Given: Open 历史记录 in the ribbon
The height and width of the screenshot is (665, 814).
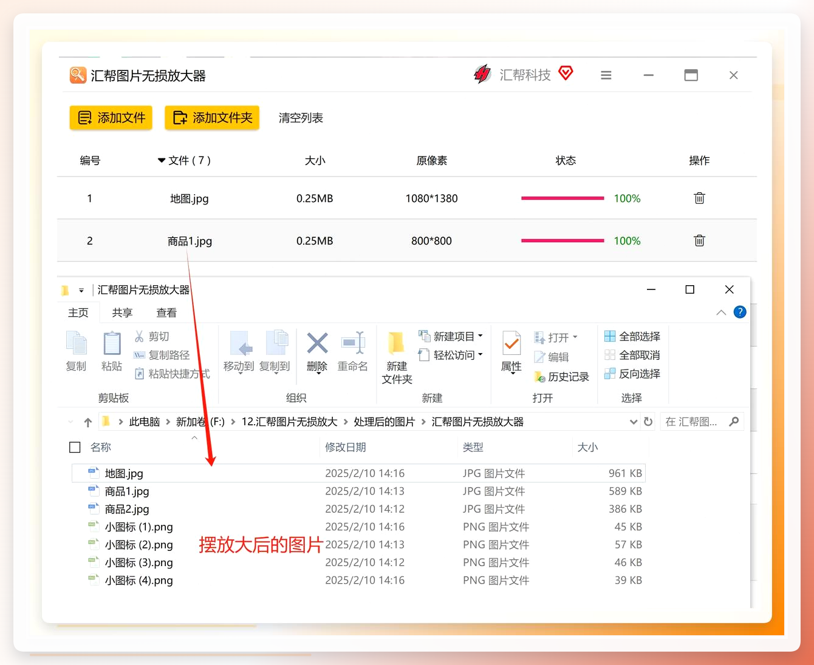Looking at the screenshot, I should pos(562,377).
